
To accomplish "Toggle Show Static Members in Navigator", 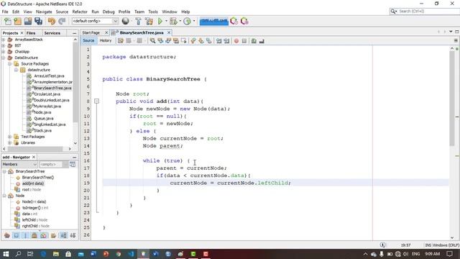I will pos(26,235).
